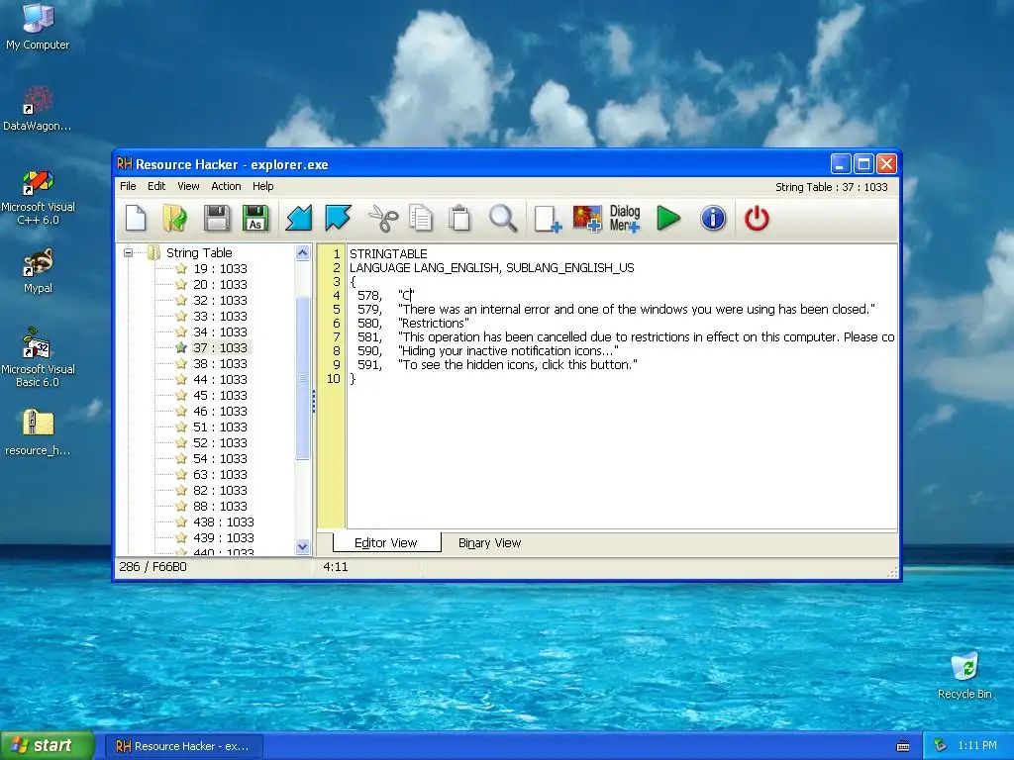The height and width of the screenshot is (760, 1014).
Task: Click the tree scrollbar up arrow
Action: coord(303,253)
